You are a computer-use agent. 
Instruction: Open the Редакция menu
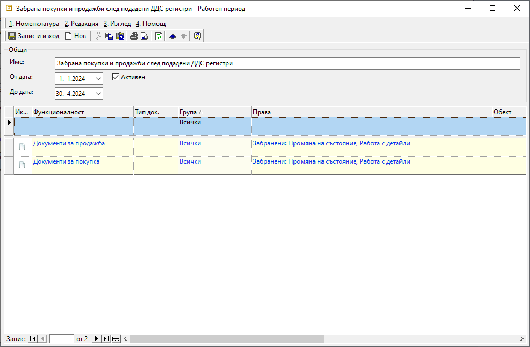pos(81,24)
